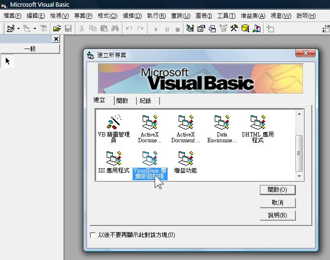Click the 開啟(O) button
Screen dimensions: 330x260
coord(278,190)
